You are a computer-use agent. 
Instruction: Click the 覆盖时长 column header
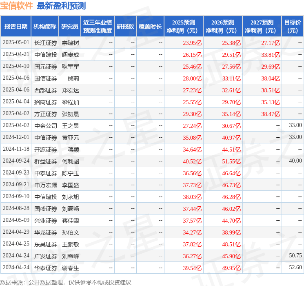tap(150, 27)
